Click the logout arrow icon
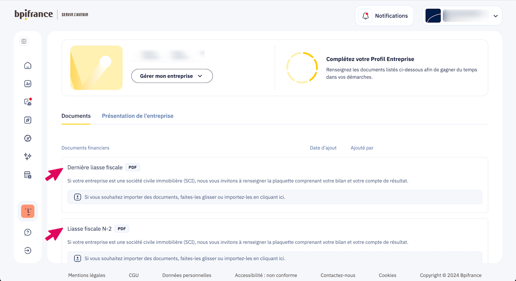516x281 pixels. click(28, 250)
